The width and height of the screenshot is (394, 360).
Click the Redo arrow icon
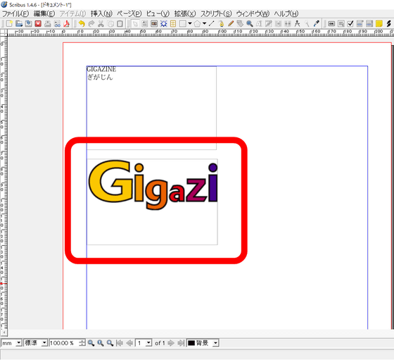pos(91,24)
